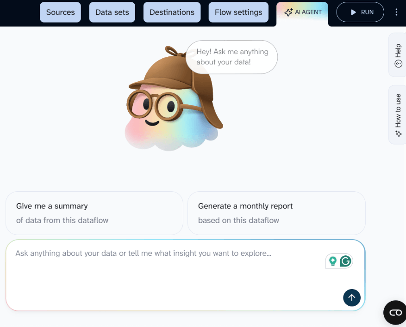Screen dimensions: 406x327
Task: Choose the Give me a summary suggestion
Action: (x=94, y=213)
